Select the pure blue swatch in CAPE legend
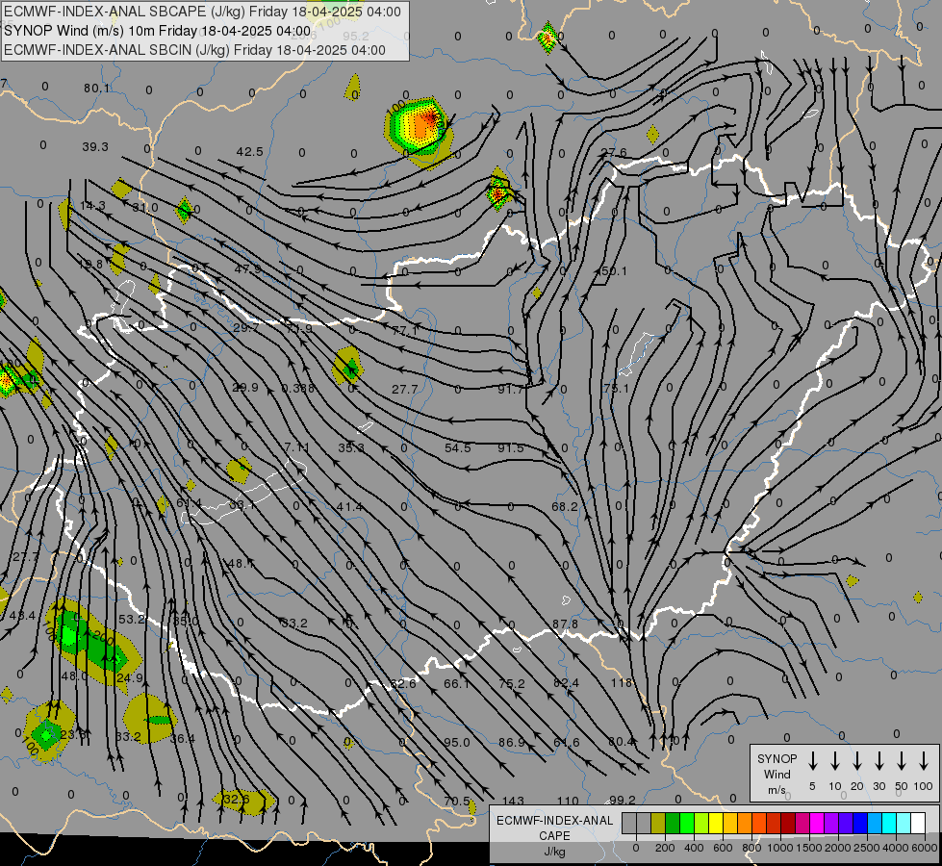Image resolution: width=942 pixels, height=866 pixels. 859,823
